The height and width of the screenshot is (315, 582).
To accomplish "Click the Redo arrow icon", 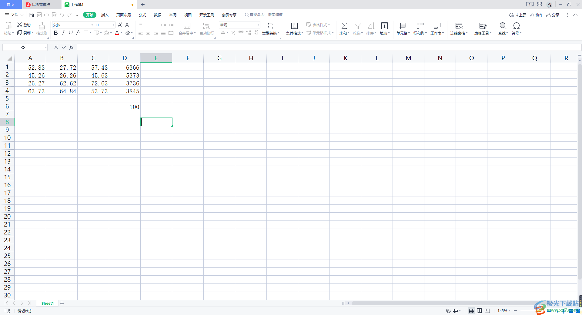I will coord(70,15).
